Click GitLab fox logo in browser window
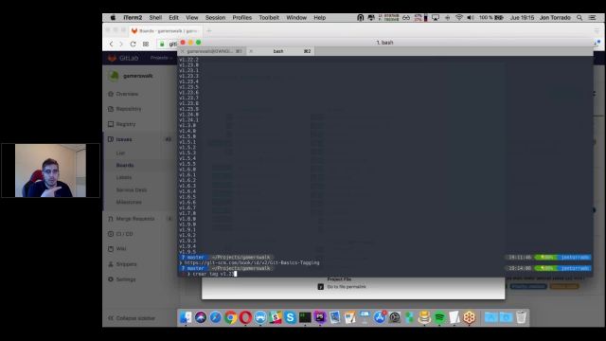Image resolution: width=606 pixels, height=341 pixels. (x=112, y=58)
